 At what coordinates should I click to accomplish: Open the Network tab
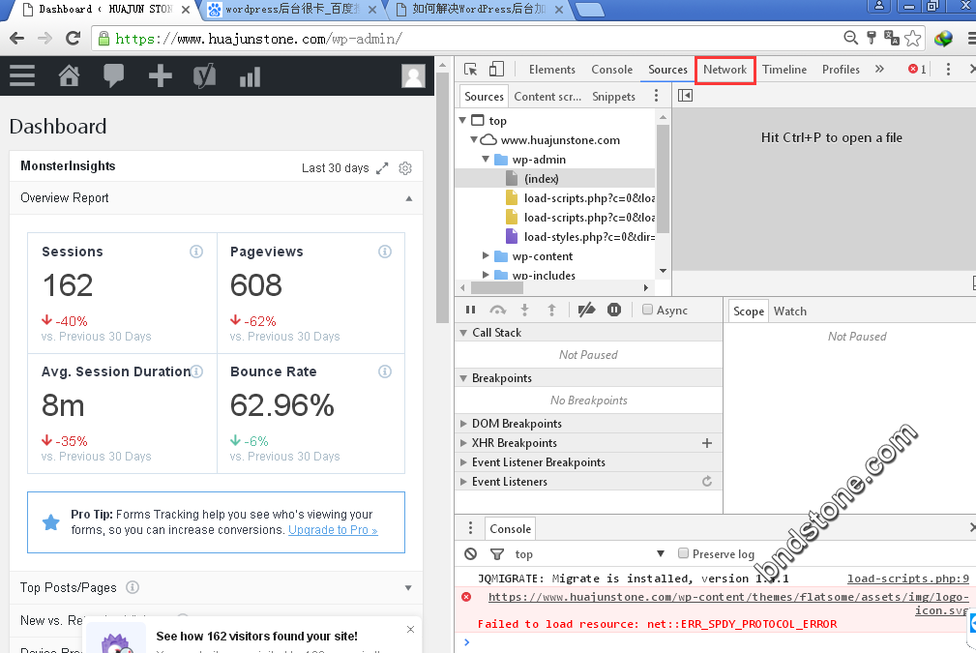tap(725, 70)
